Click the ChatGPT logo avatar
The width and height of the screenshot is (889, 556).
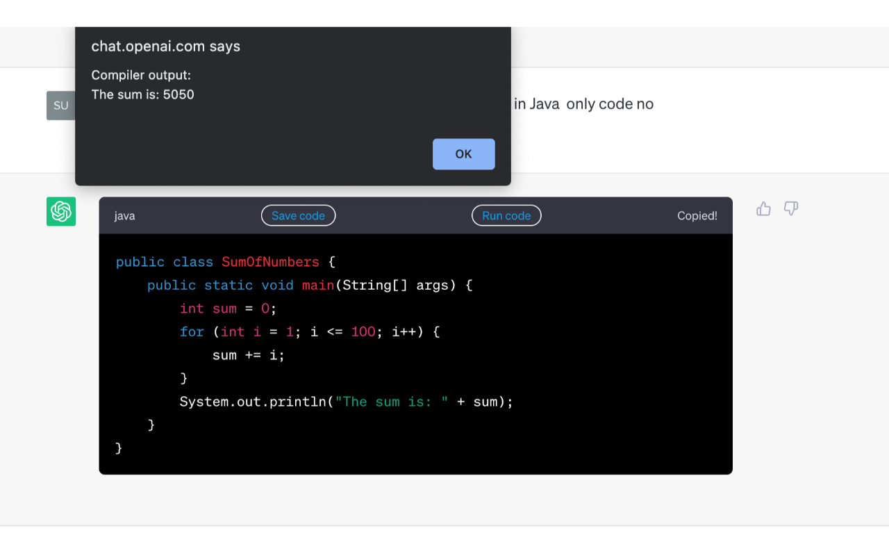click(x=61, y=211)
